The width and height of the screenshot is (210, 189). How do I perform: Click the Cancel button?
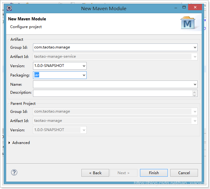(184, 173)
